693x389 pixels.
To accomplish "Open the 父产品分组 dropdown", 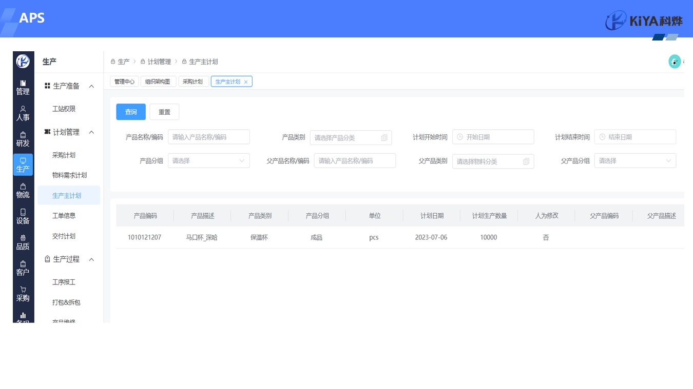I will (634, 161).
